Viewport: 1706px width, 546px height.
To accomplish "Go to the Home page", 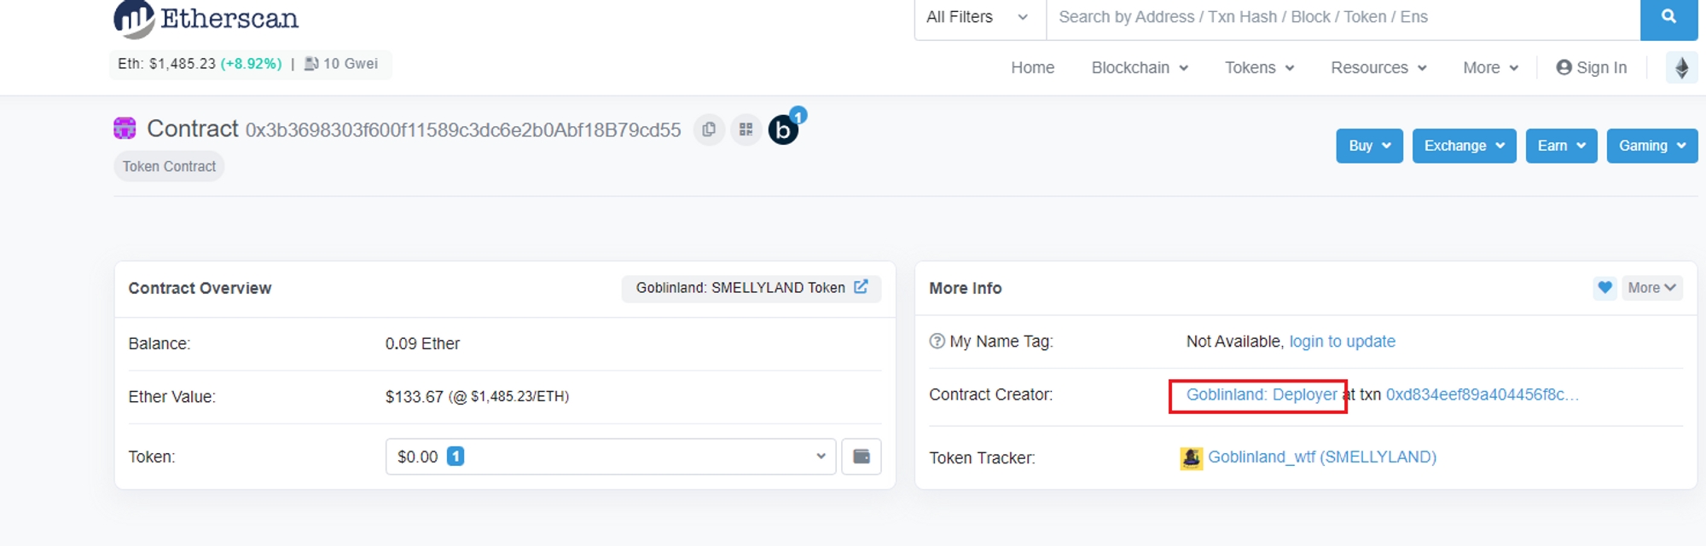I will tap(1032, 67).
